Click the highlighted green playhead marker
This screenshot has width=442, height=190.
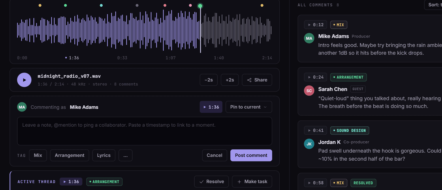[x=200, y=6]
